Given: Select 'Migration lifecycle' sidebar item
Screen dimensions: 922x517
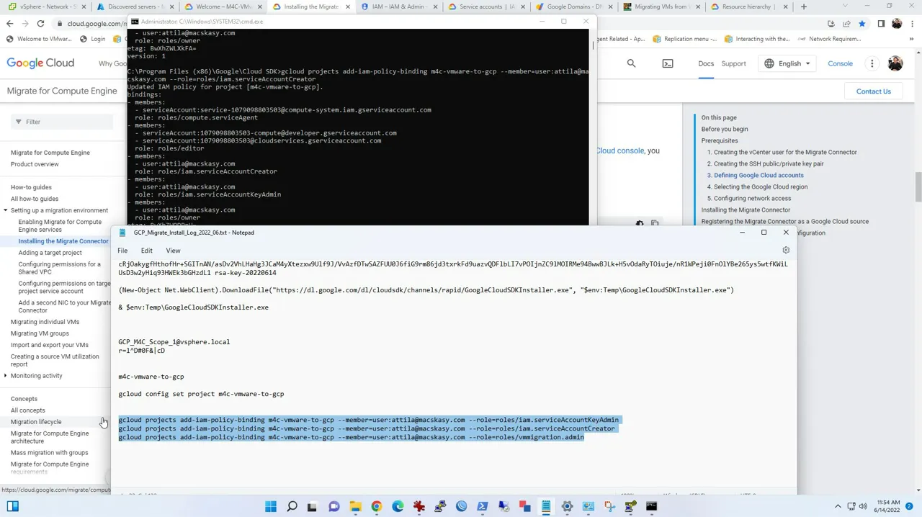Looking at the screenshot, I should point(36,422).
